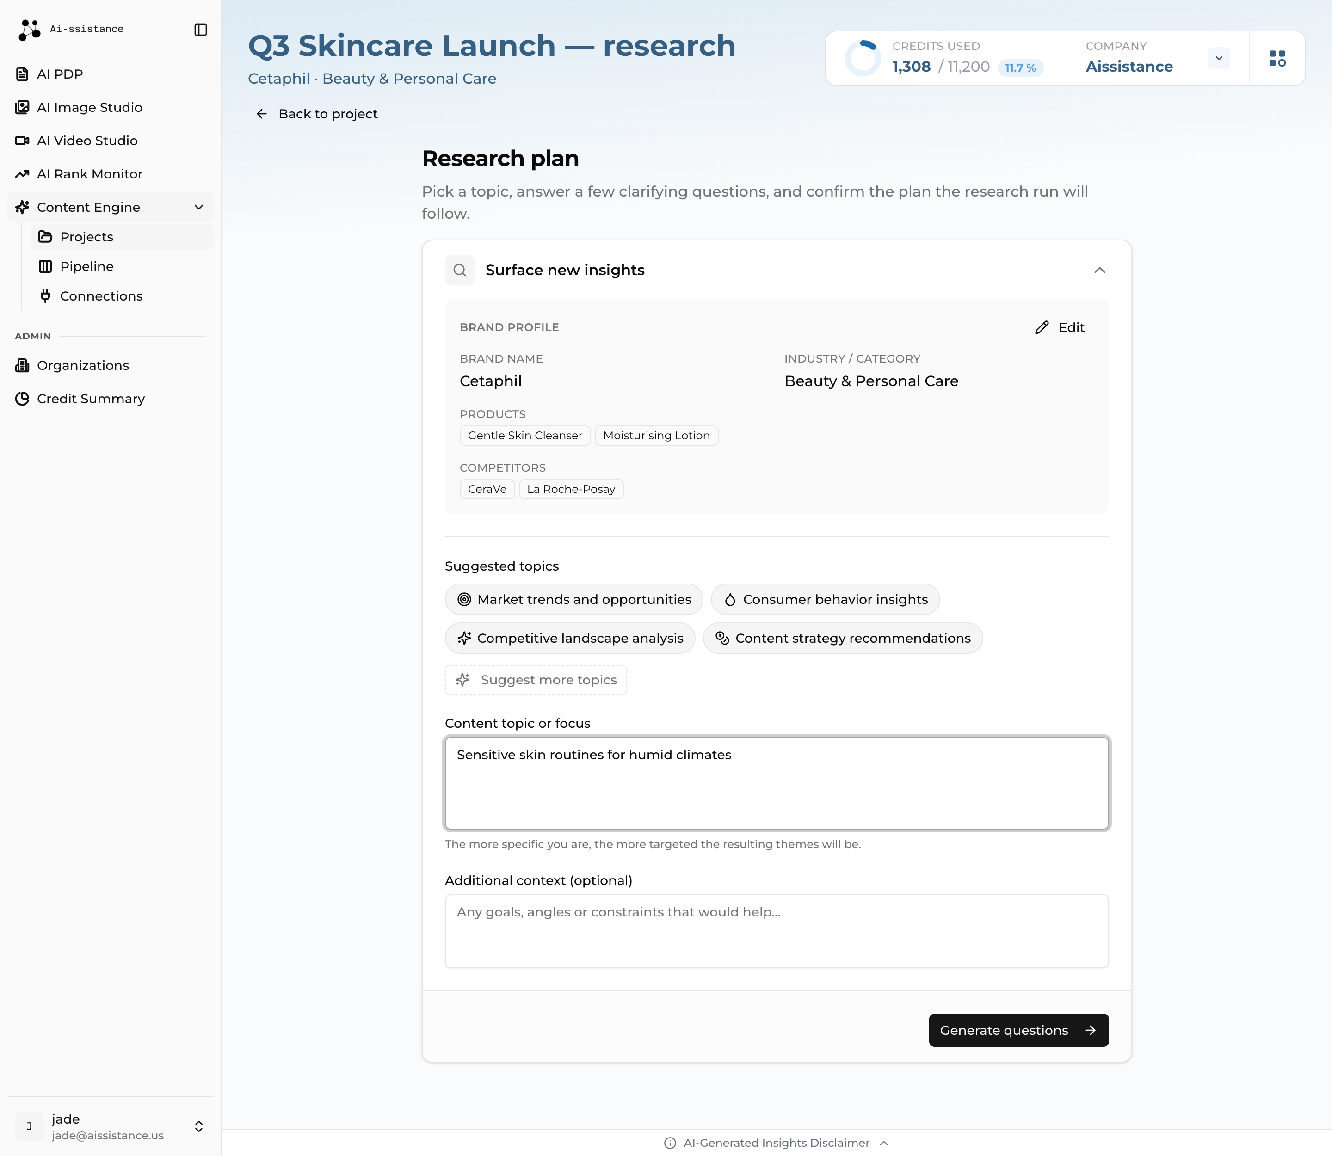Image resolution: width=1332 pixels, height=1156 pixels.
Task: Click the Pipeline columns icon
Action: 45,266
